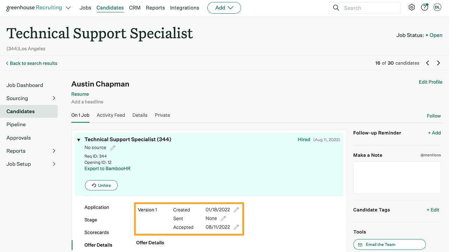This screenshot has height=252, width=449.
Task: Open the DL user avatar menu
Action: pos(437,7)
